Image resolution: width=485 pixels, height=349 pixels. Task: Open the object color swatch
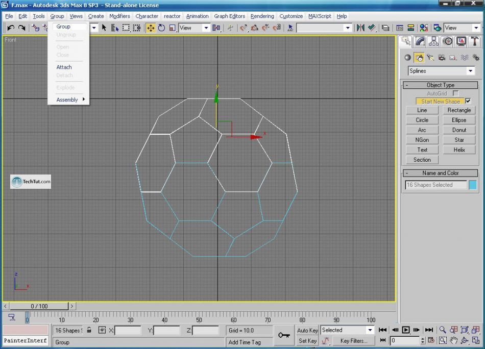coord(473,185)
